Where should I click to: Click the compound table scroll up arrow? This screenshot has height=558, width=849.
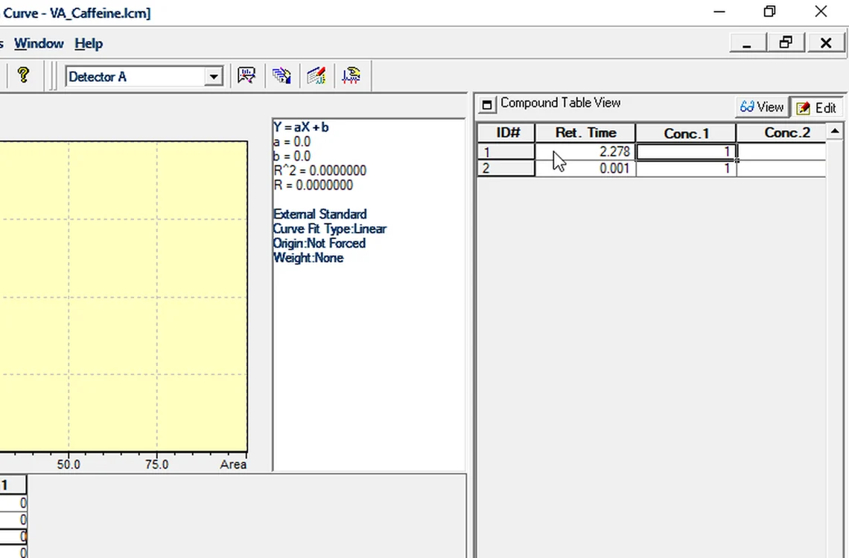pyautogui.click(x=835, y=132)
